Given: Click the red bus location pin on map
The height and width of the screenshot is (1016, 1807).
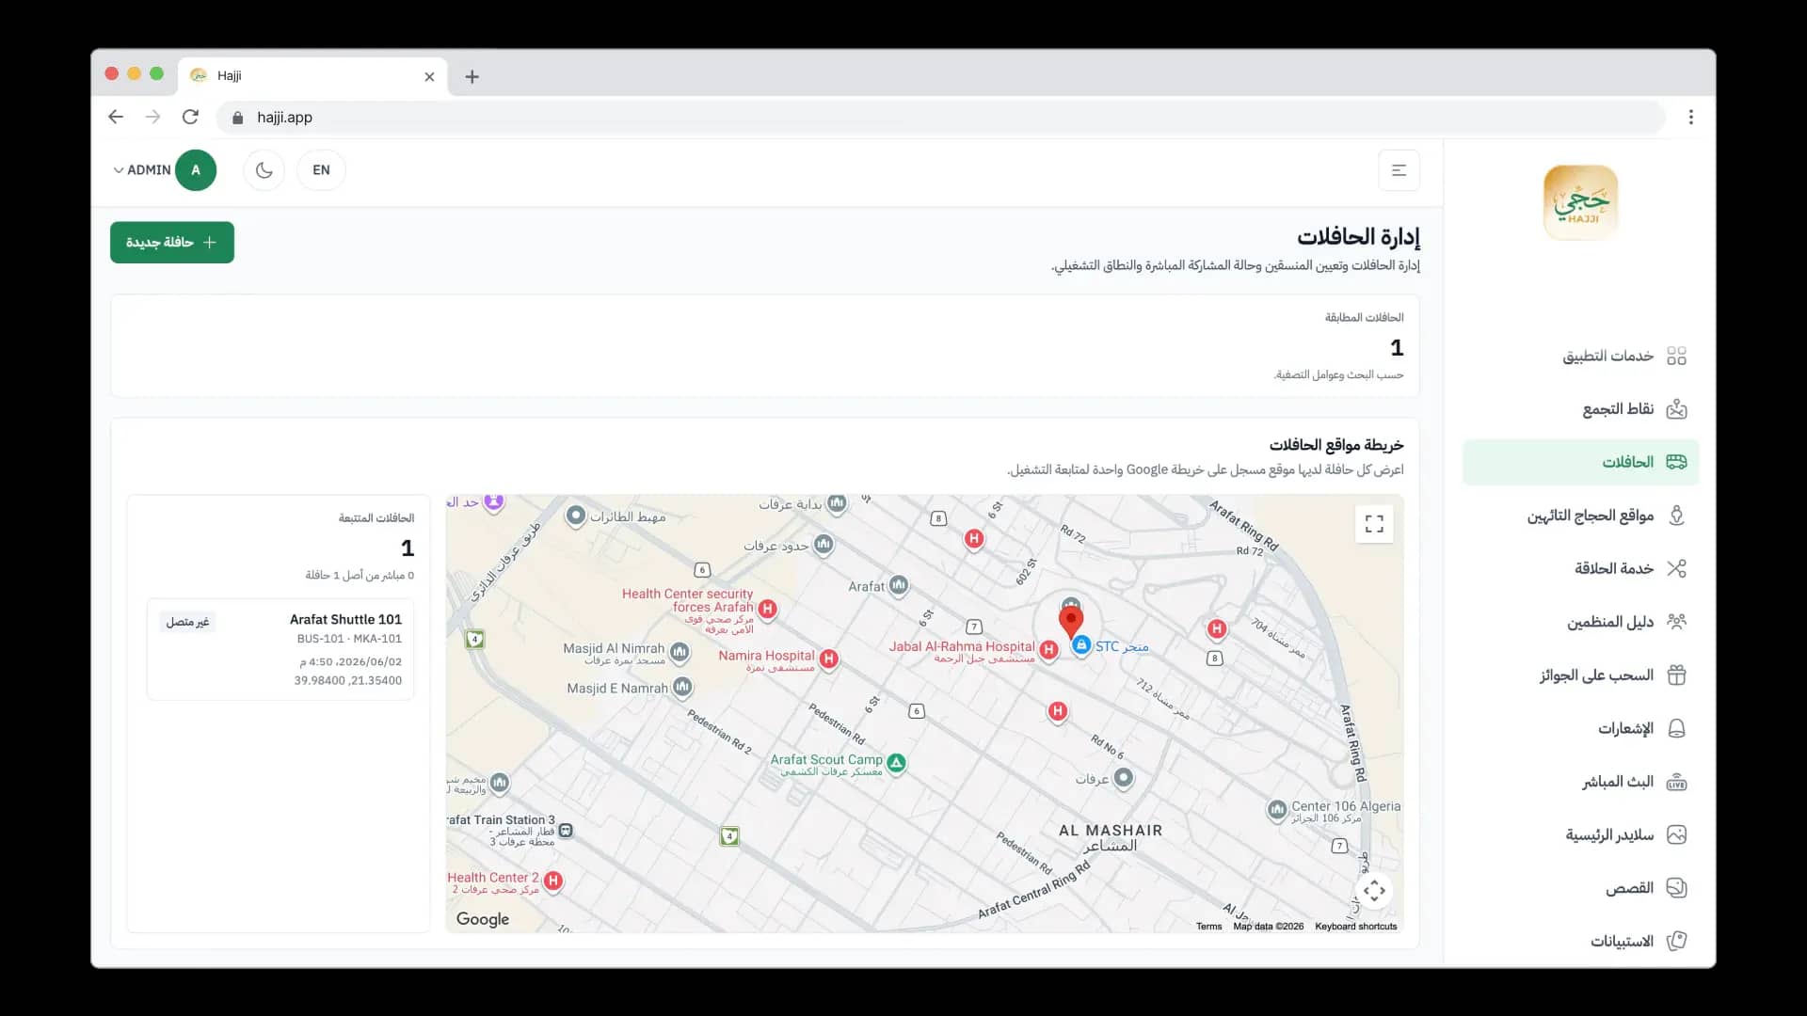Looking at the screenshot, I should pos(1070,622).
